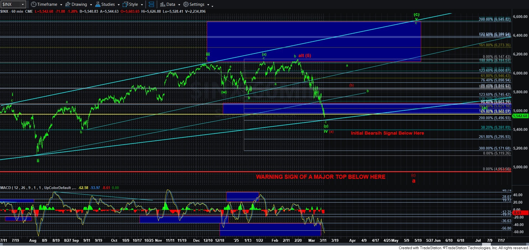
Task: Select the MACD study label in lower panel
Action: pyautogui.click(x=6, y=188)
